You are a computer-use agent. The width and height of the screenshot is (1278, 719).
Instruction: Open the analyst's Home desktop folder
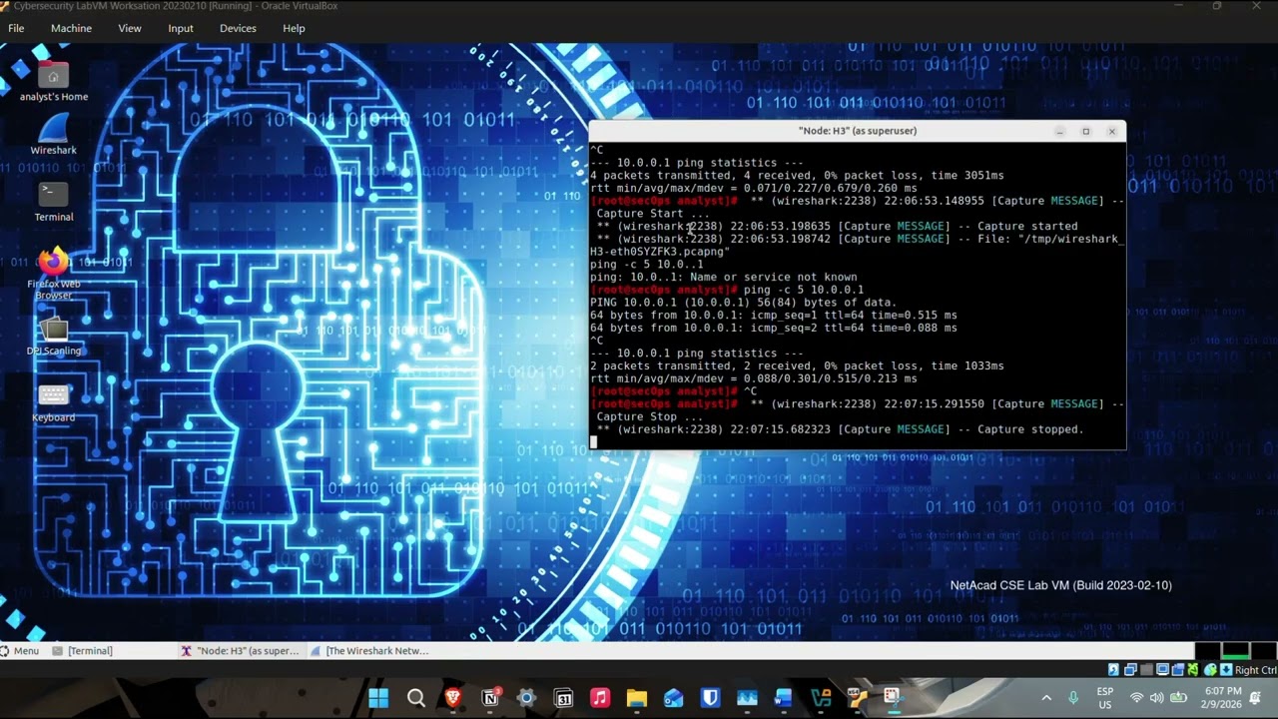coord(54,81)
